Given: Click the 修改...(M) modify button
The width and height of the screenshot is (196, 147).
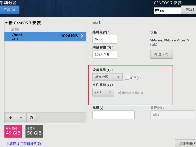Looking at the screenshot, I should [x=161, y=54].
